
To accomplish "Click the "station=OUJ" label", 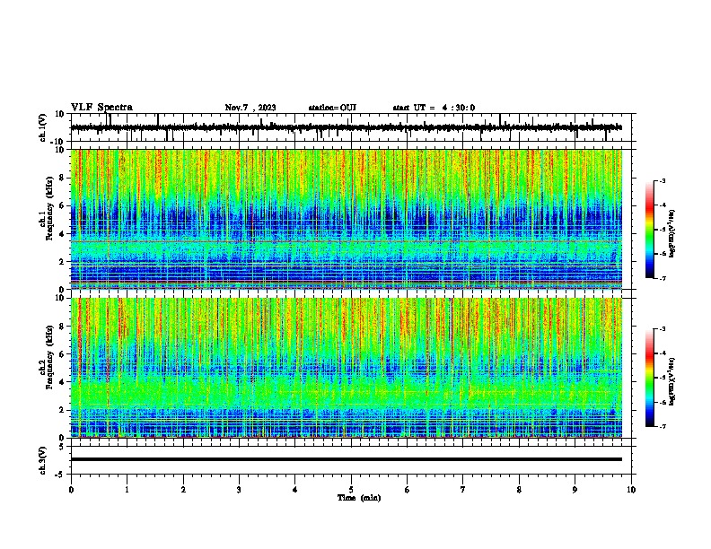I will point(332,108).
